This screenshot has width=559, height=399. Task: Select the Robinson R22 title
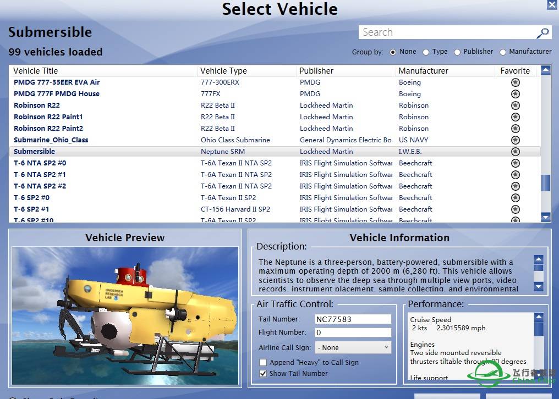click(x=37, y=106)
